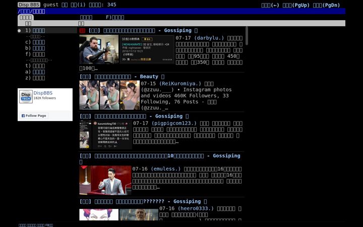This screenshot has height=227, width=363.
Task: Open menu entry b) in the left list
Action: click(x=35, y=48)
